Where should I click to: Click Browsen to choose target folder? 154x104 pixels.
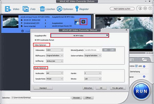click(x=77, y=98)
